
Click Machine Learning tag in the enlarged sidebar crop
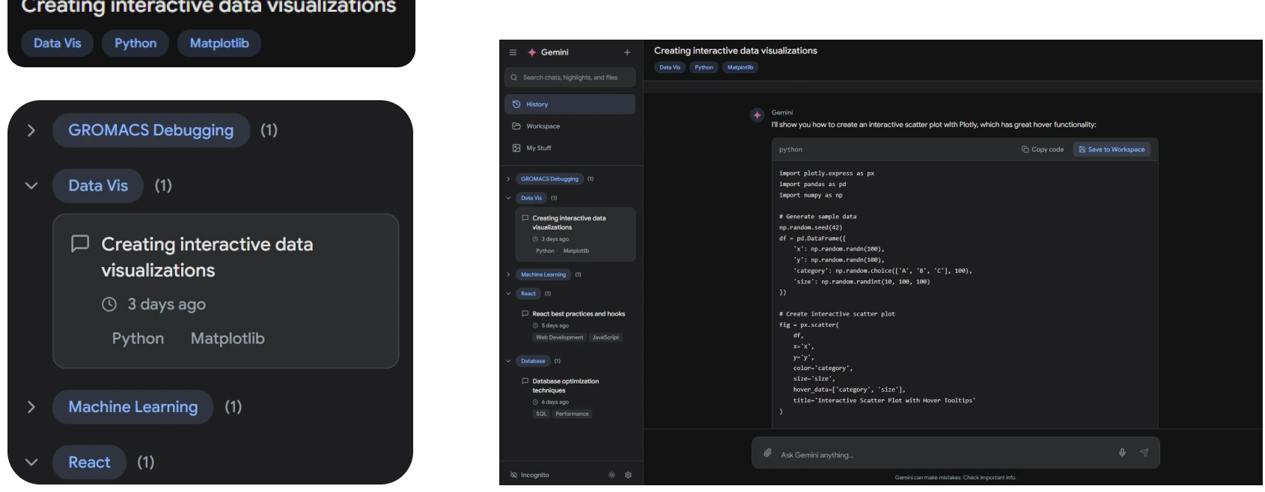[x=133, y=407]
